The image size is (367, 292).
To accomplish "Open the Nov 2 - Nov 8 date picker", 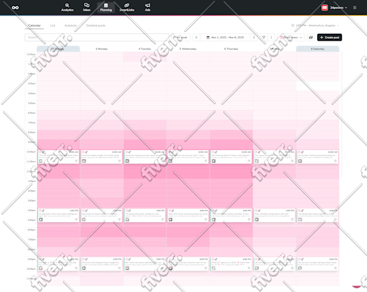I will pos(225,38).
